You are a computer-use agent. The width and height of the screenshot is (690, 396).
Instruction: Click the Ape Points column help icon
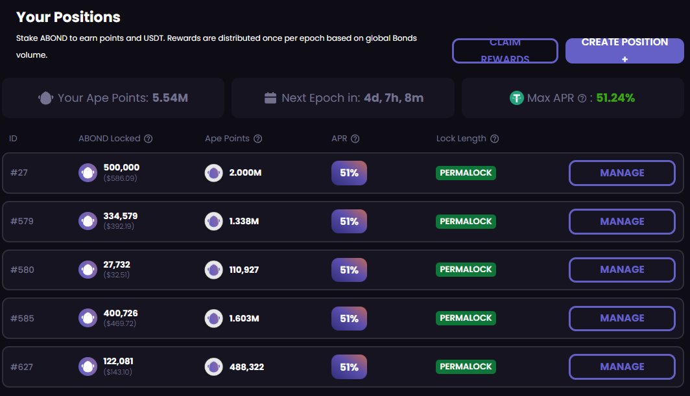(x=258, y=139)
